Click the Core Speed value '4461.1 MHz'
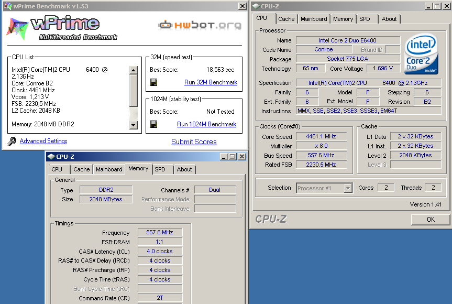The width and height of the screenshot is (452, 304). (x=321, y=136)
